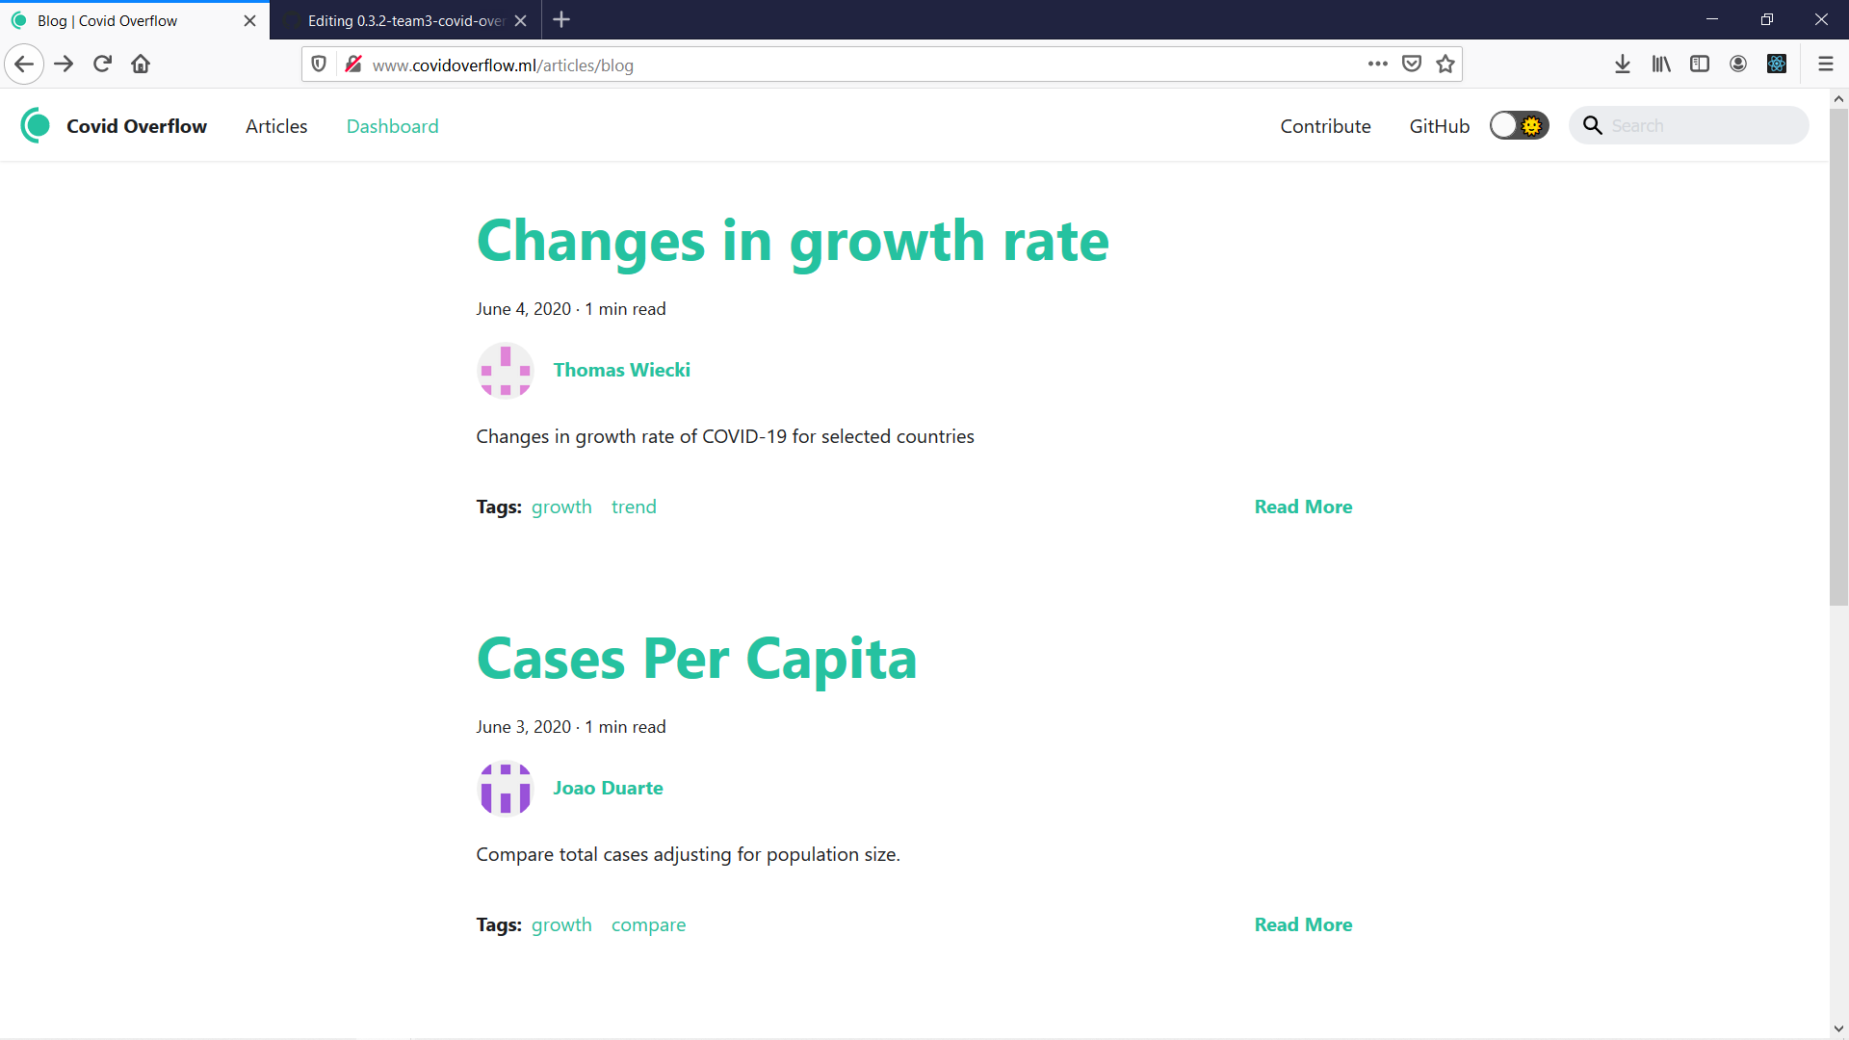Show the sidebar via toolbar icon
Screen dimensions: 1849x1040
pos(1700,65)
